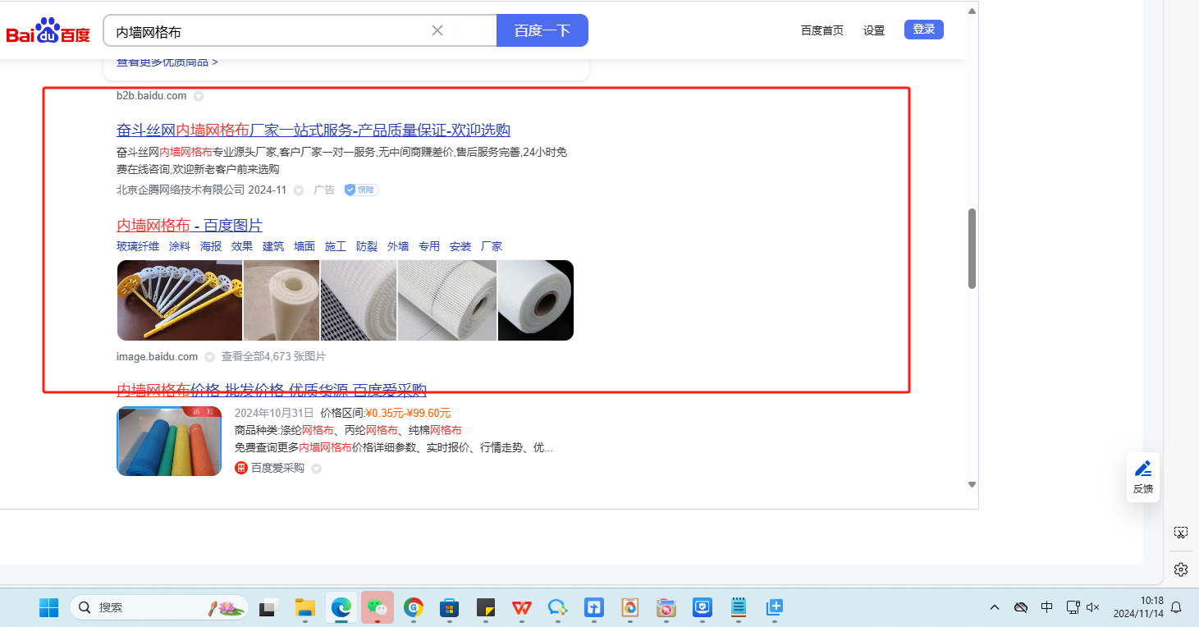
Task: Open Google Chrome from the taskbar
Action: click(x=413, y=607)
